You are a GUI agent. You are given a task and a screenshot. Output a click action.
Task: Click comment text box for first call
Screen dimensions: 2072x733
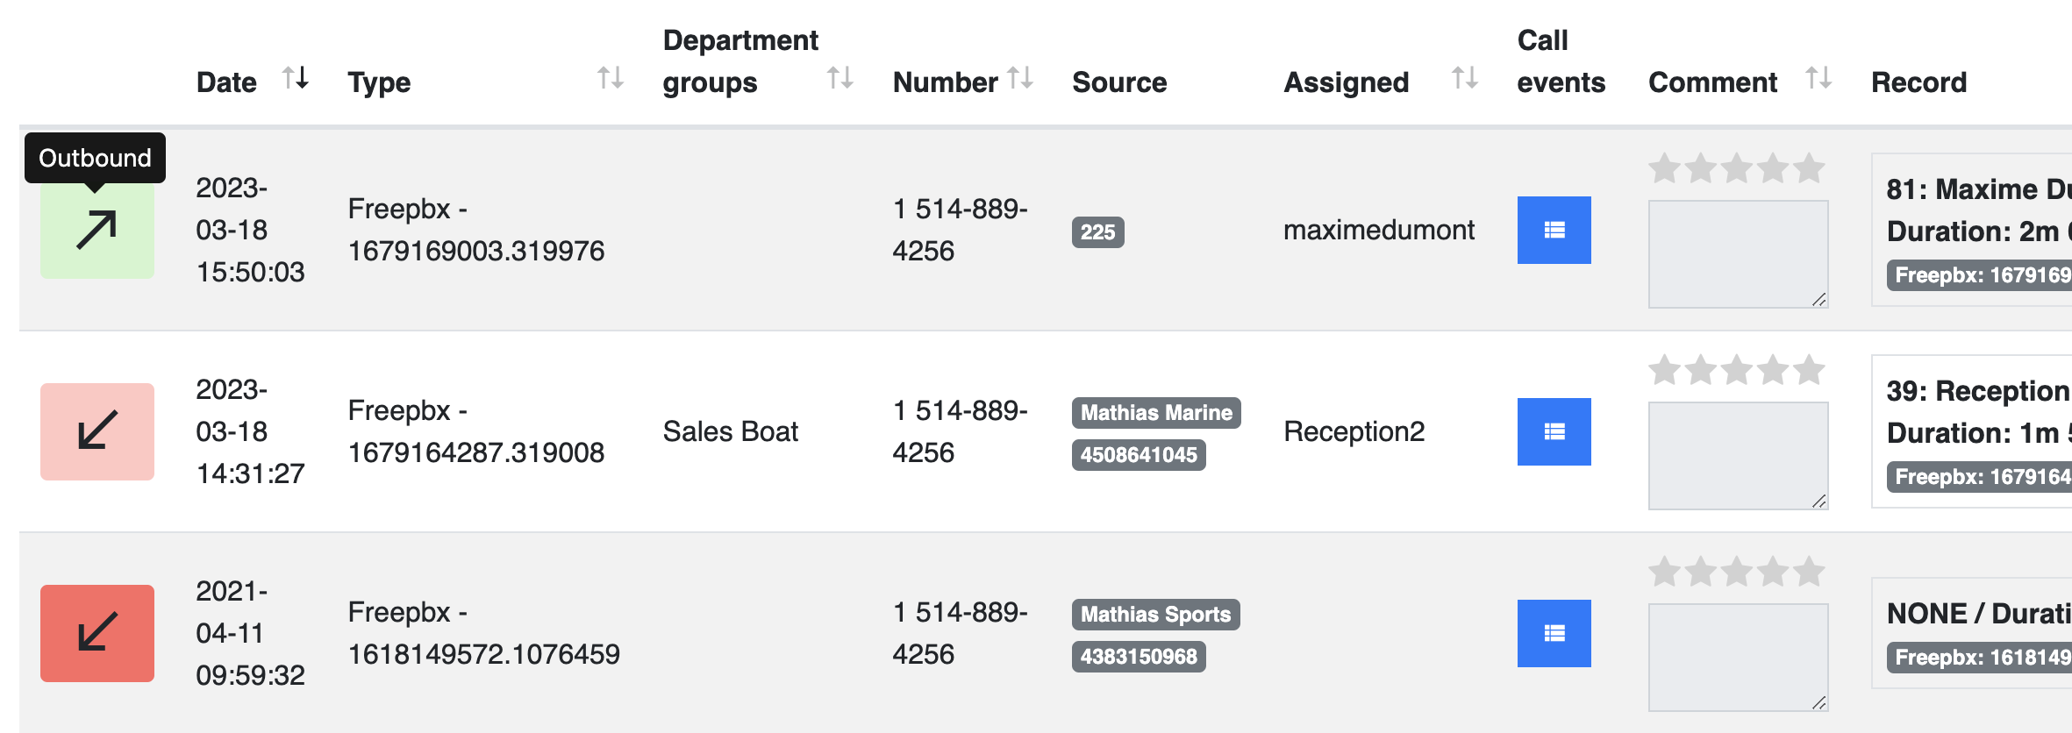[1738, 254]
